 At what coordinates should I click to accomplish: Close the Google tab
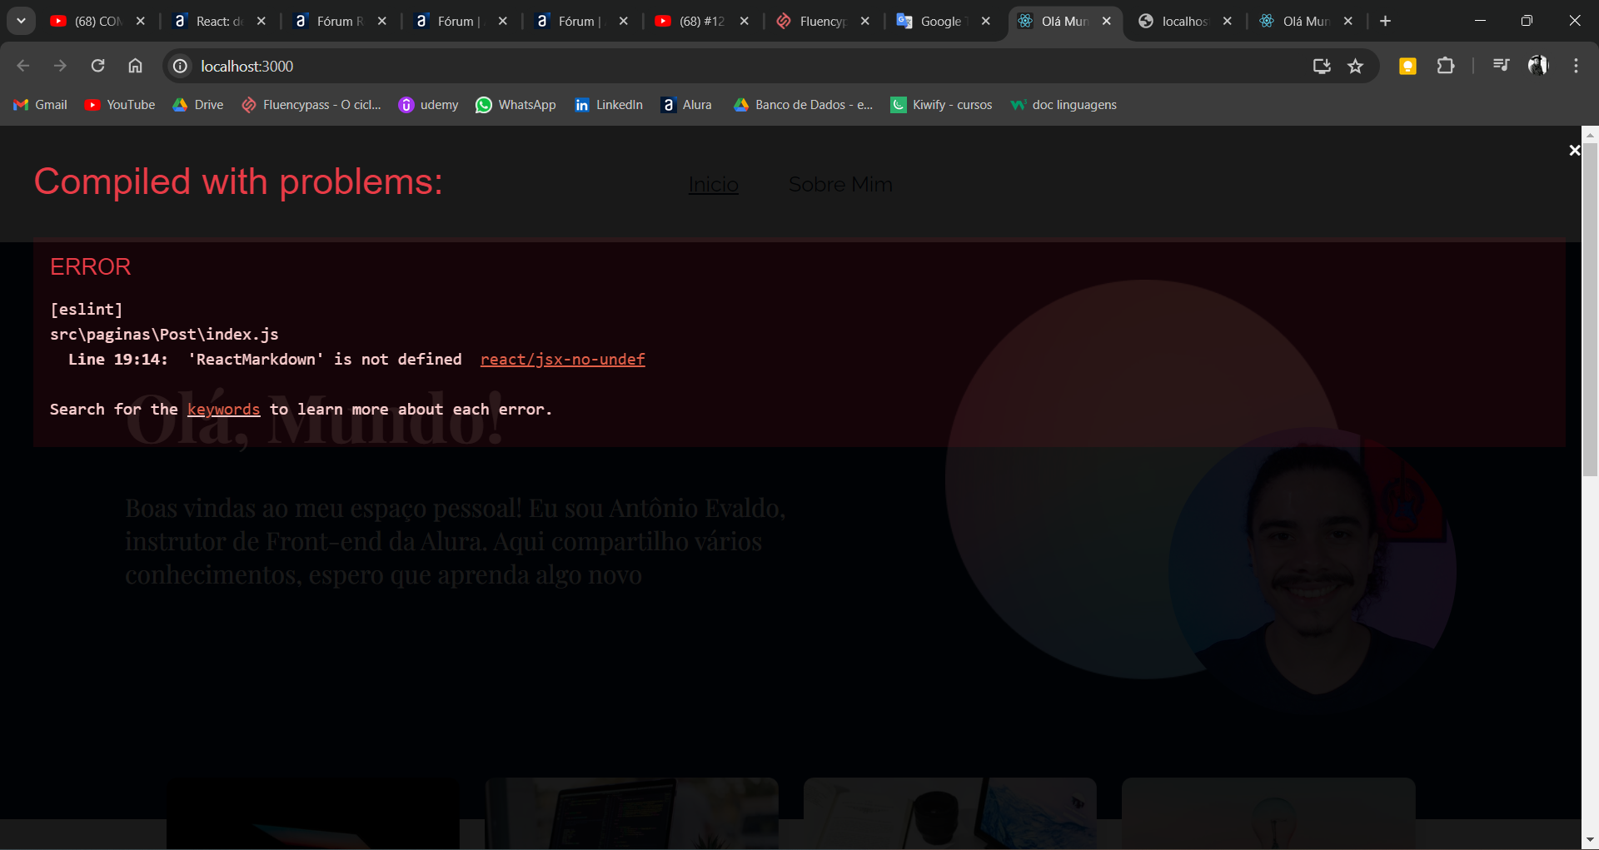[x=986, y=21]
